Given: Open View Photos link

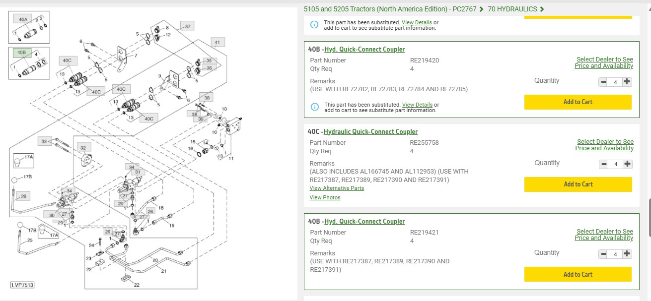Looking at the screenshot, I should [x=325, y=197].
